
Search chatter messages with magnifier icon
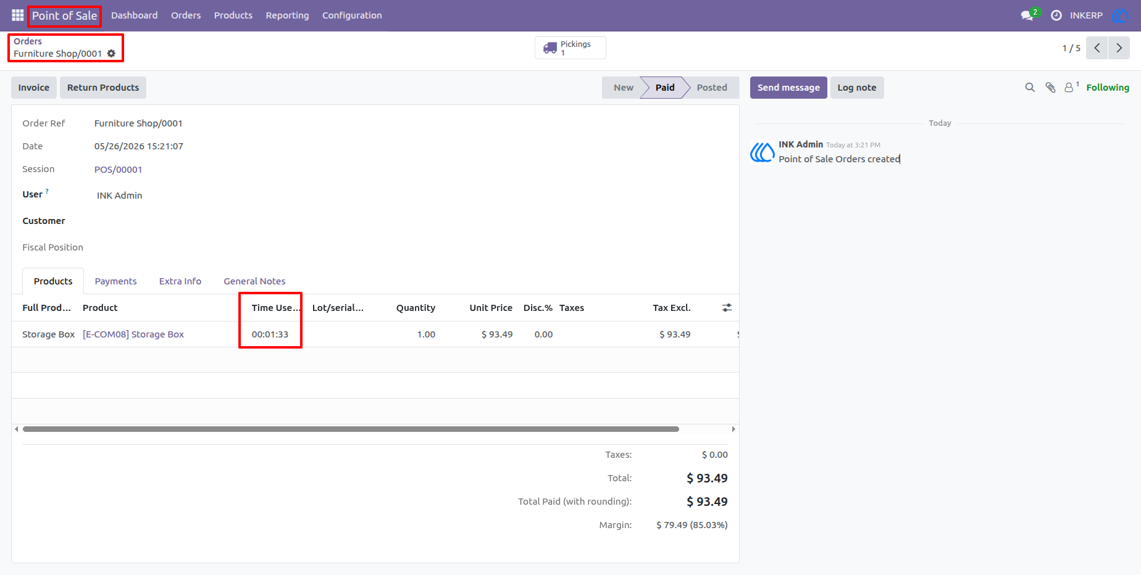pyautogui.click(x=1030, y=88)
